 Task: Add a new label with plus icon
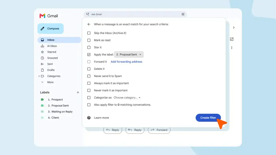point(78,92)
